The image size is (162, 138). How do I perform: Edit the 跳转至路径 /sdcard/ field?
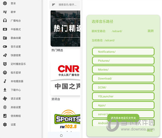117,31
